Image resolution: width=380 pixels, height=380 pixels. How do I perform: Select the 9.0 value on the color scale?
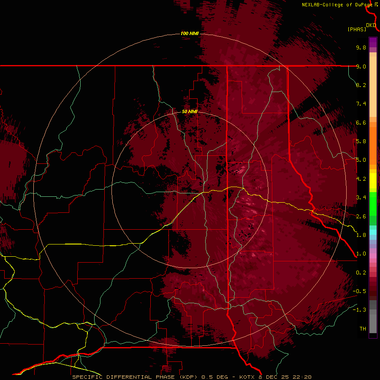[361, 66]
